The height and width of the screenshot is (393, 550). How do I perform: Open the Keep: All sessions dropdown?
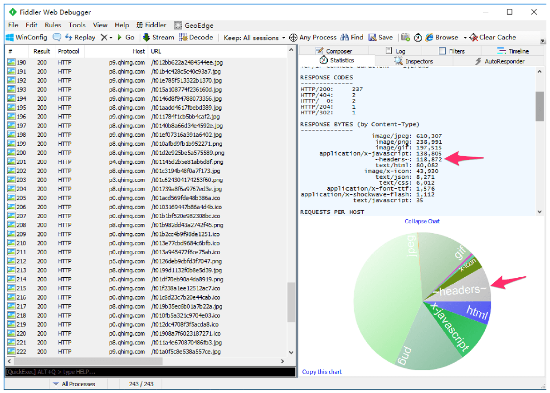click(x=254, y=38)
